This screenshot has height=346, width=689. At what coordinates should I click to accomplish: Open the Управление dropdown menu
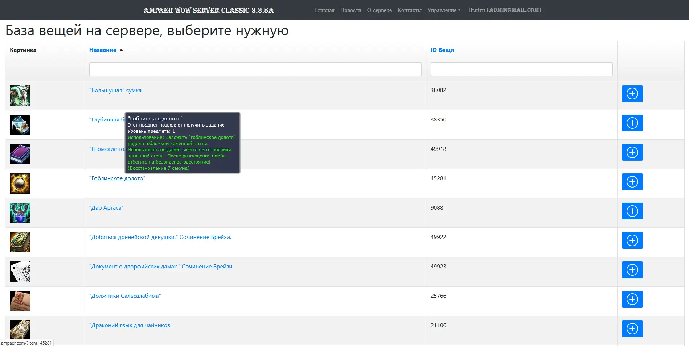click(x=444, y=10)
